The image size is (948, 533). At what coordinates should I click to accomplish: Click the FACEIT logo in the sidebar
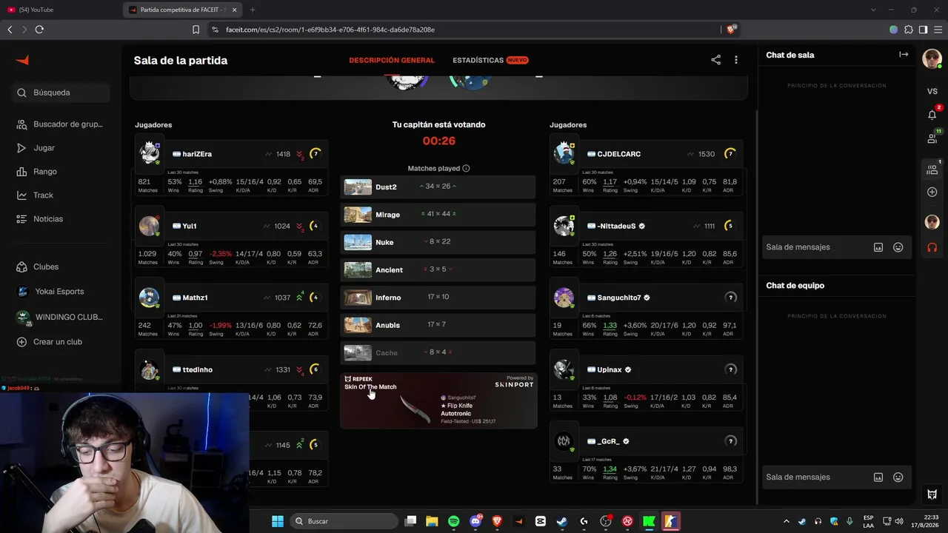(x=22, y=60)
